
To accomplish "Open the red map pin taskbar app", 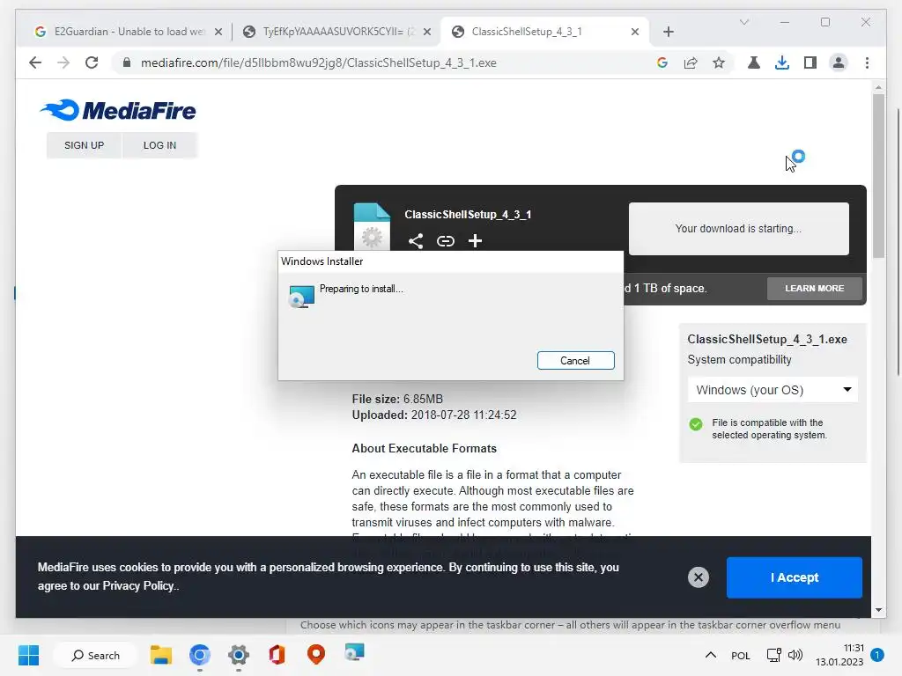I will 316,654.
